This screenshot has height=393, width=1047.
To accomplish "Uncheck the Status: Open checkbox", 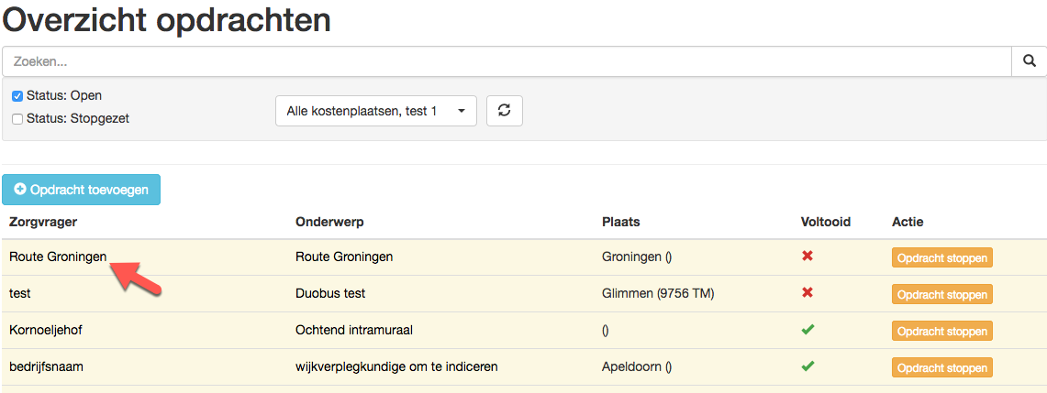I will coord(17,96).
